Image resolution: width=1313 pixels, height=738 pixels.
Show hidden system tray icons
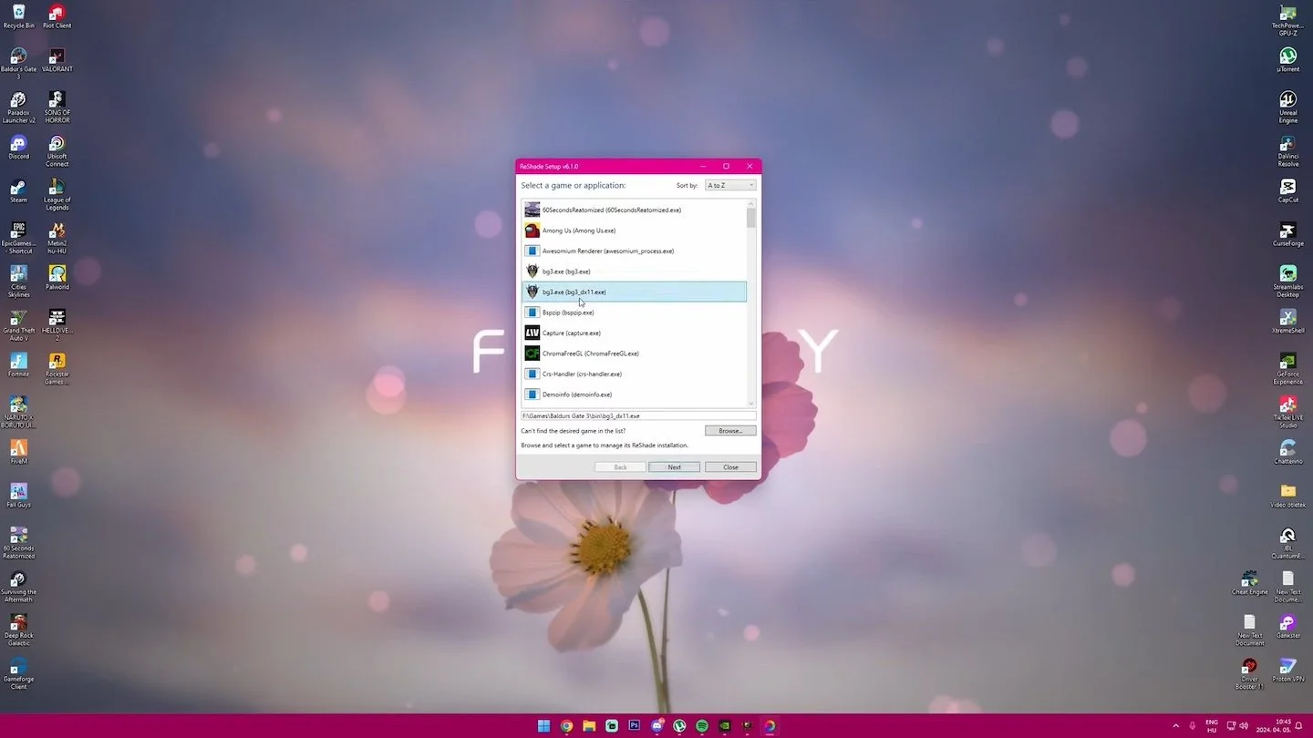coord(1175,726)
